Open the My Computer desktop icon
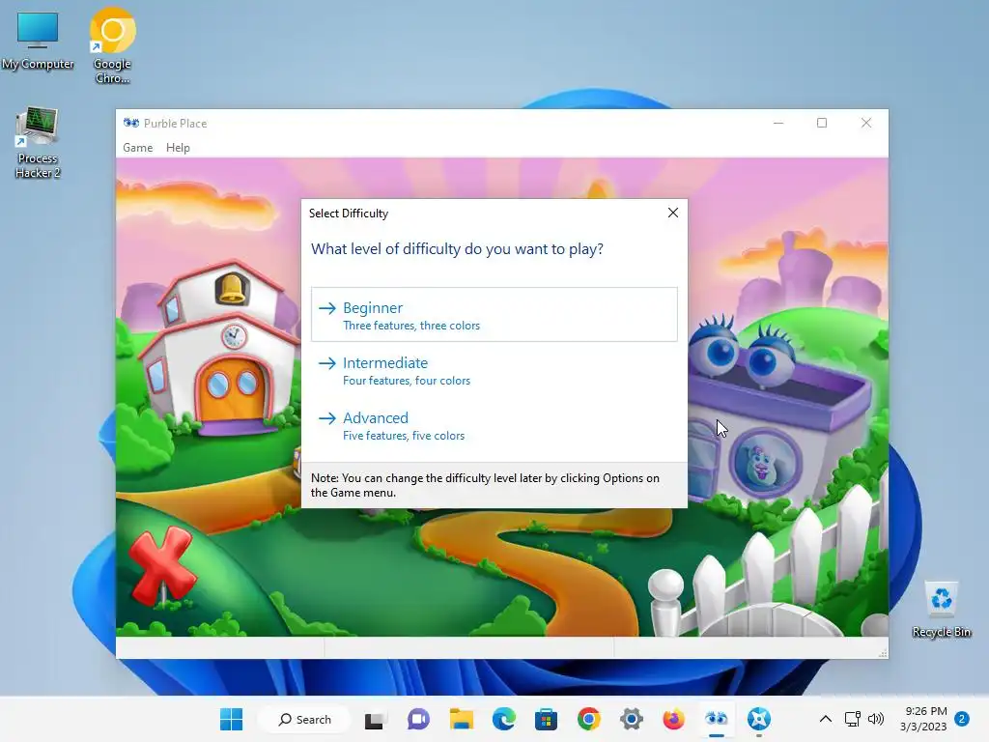 pyautogui.click(x=38, y=41)
